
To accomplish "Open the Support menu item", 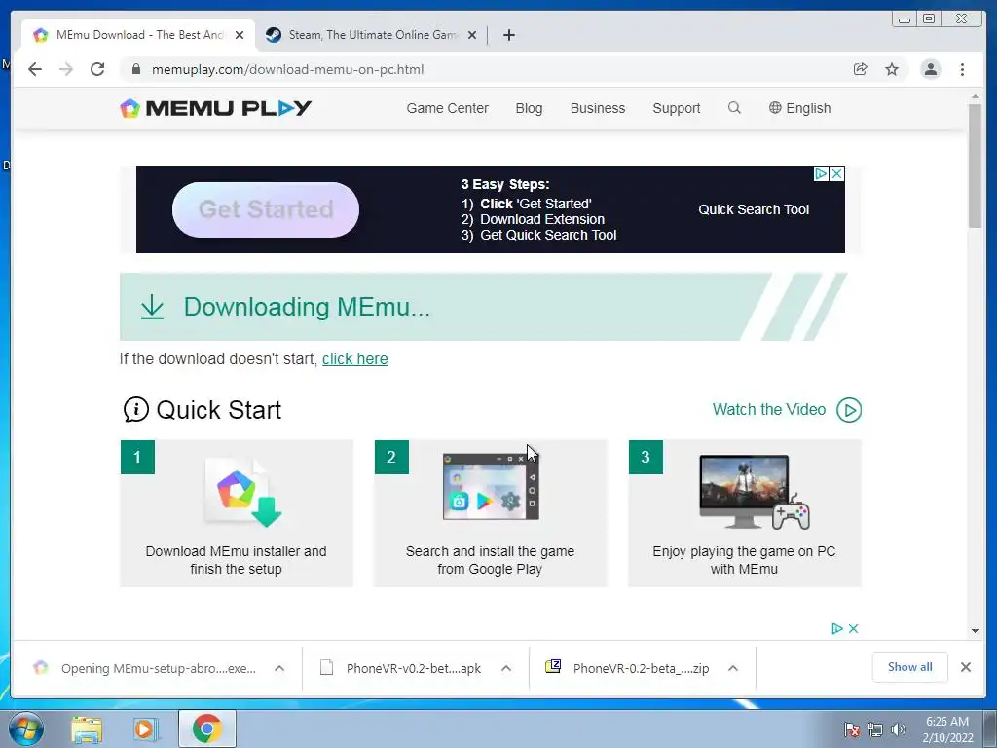I will [677, 108].
